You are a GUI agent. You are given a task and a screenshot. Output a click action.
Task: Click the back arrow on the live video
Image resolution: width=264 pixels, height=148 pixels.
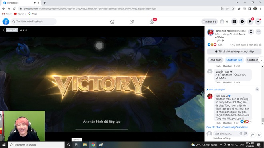coord(4,30)
